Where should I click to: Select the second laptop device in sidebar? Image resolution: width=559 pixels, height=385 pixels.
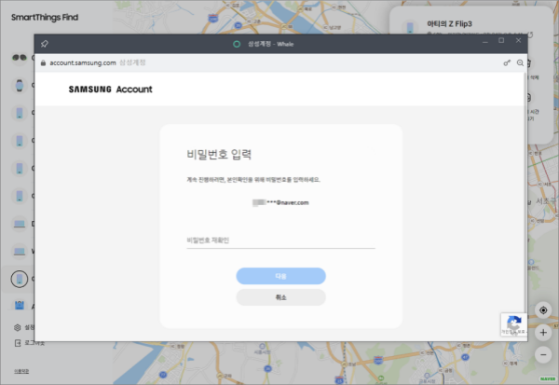[20, 251]
